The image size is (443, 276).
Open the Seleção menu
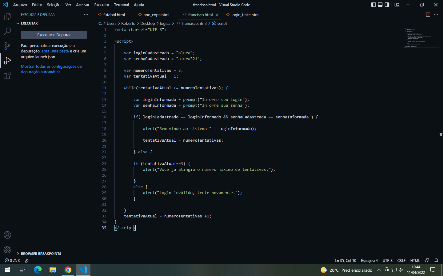54,5
